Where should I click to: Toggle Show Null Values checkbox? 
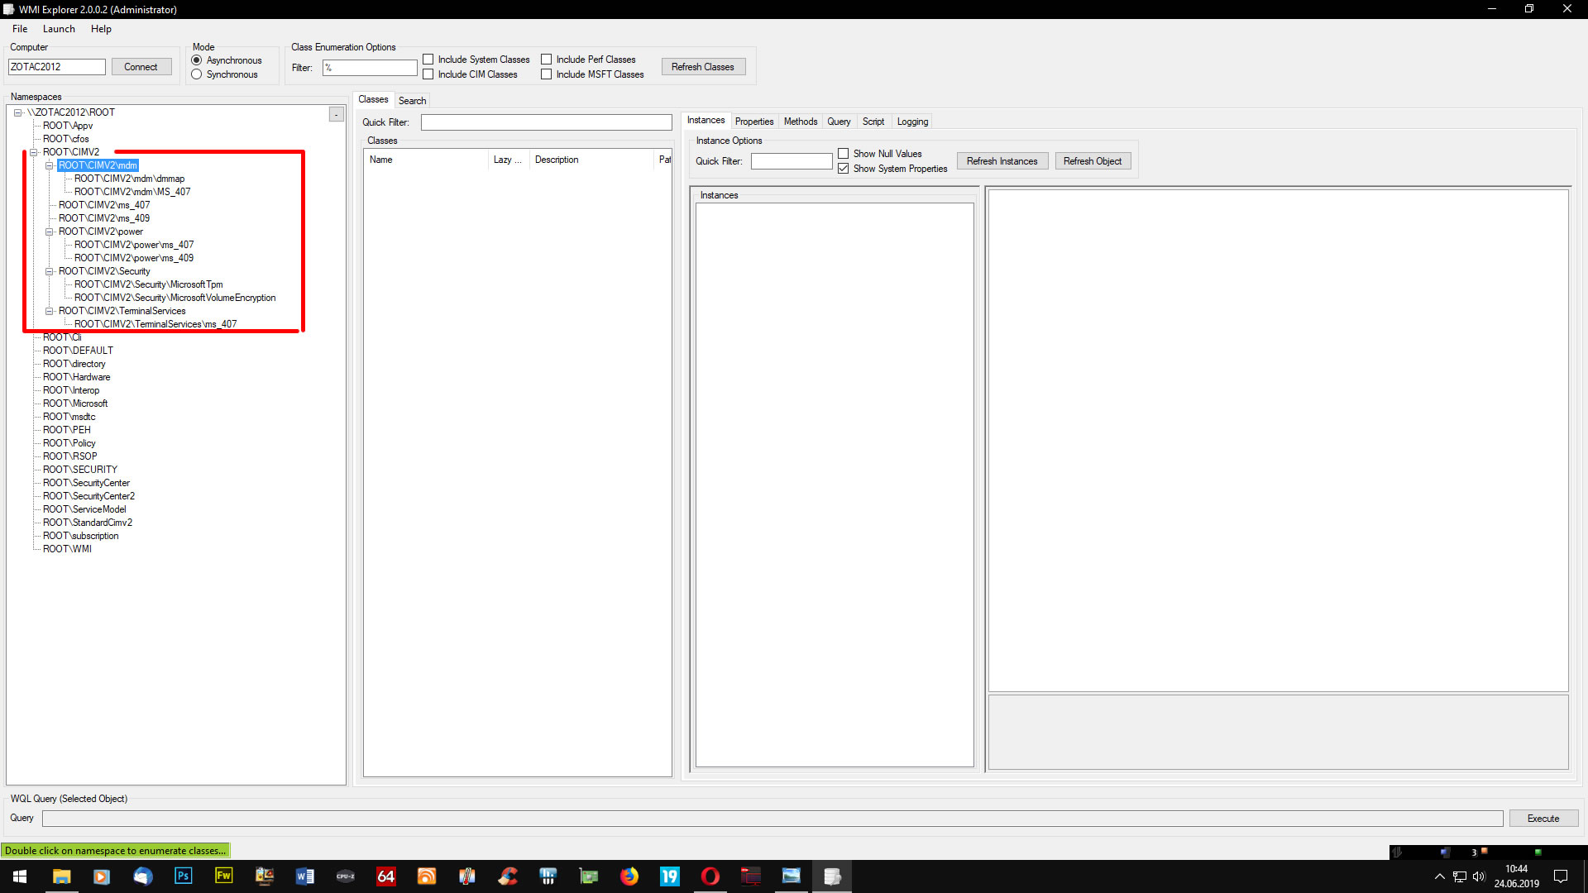pyautogui.click(x=843, y=154)
